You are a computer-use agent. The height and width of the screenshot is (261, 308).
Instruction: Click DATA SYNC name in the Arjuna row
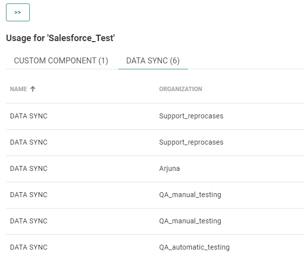(x=29, y=169)
